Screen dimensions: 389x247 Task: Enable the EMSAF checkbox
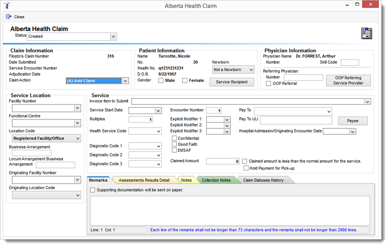pyautogui.click(x=174, y=150)
